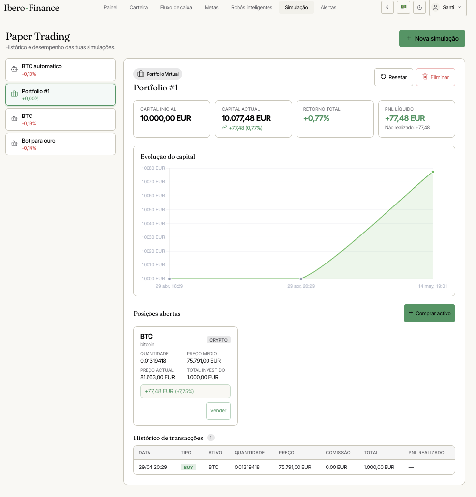Click the trash icon in Eliminar
The width and height of the screenshot is (476, 497).
(425, 77)
